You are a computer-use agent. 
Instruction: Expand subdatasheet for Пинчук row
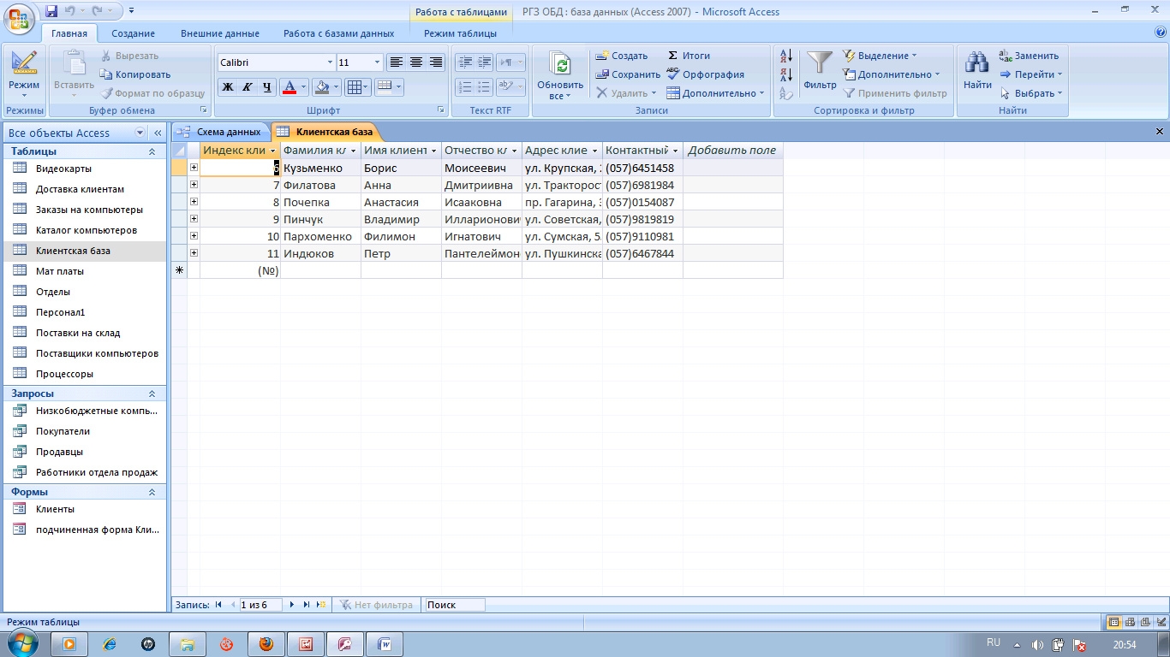point(194,219)
